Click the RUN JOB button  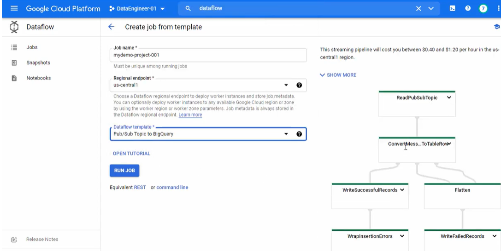(x=124, y=171)
